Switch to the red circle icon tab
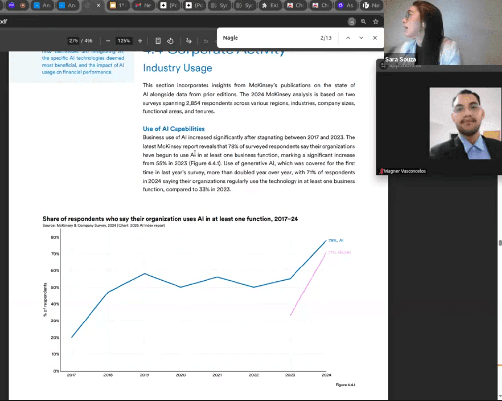The image size is (502, 401). click(23, 5)
